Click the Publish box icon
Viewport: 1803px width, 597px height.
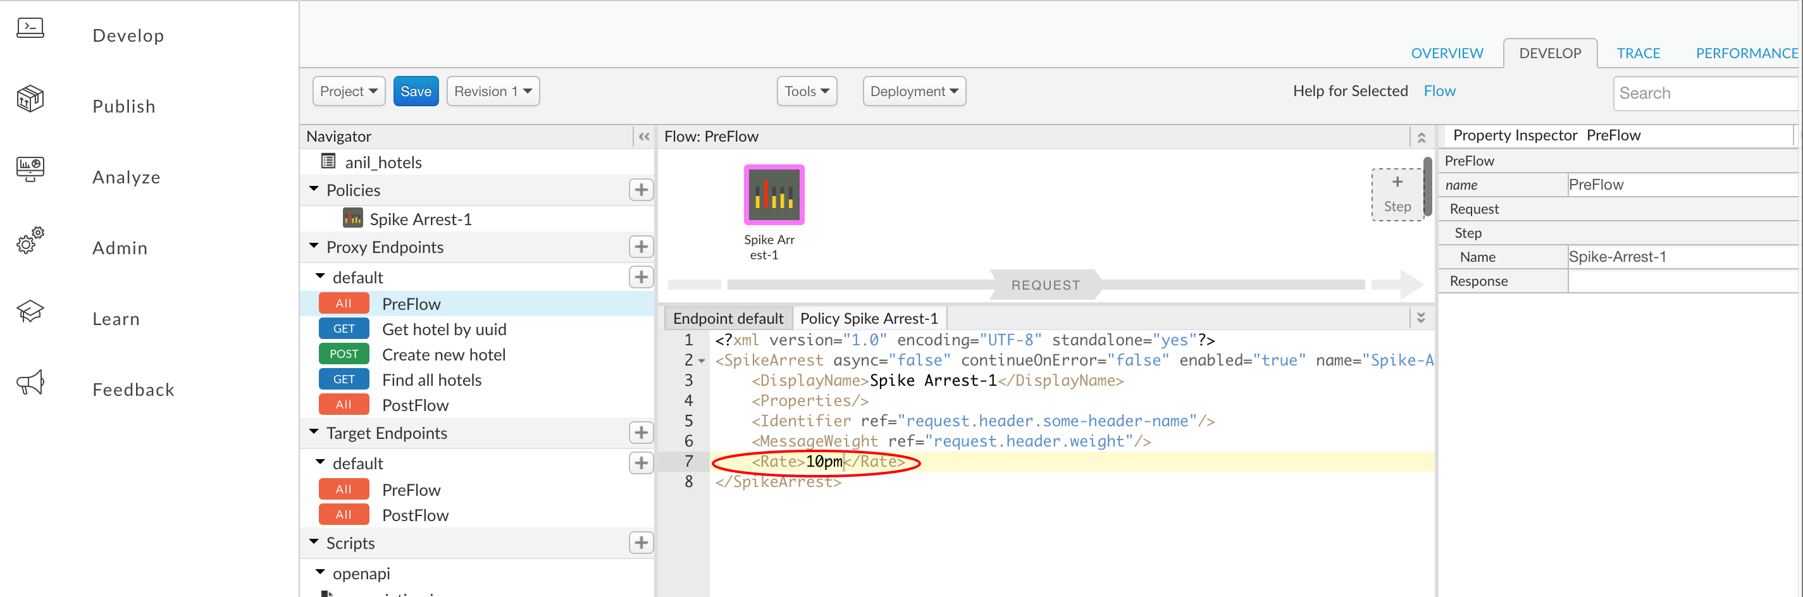pos(30,99)
